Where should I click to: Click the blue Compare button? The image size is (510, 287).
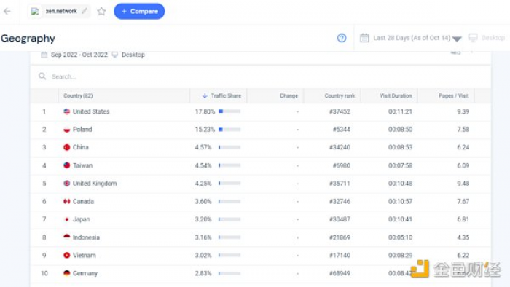(139, 12)
